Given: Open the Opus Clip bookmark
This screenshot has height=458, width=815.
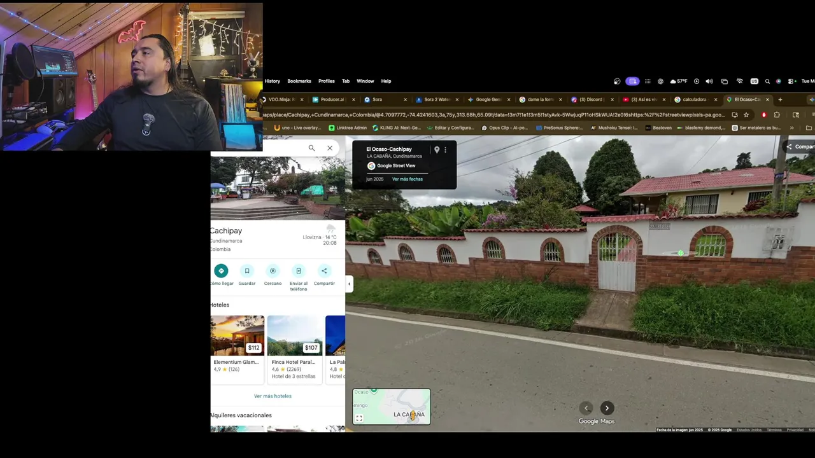Looking at the screenshot, I should coord(504,128).
